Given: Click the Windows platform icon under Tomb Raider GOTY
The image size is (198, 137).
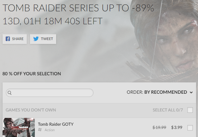Looking at the screenshot, I should pyautogui.click(x=40, y=130).
